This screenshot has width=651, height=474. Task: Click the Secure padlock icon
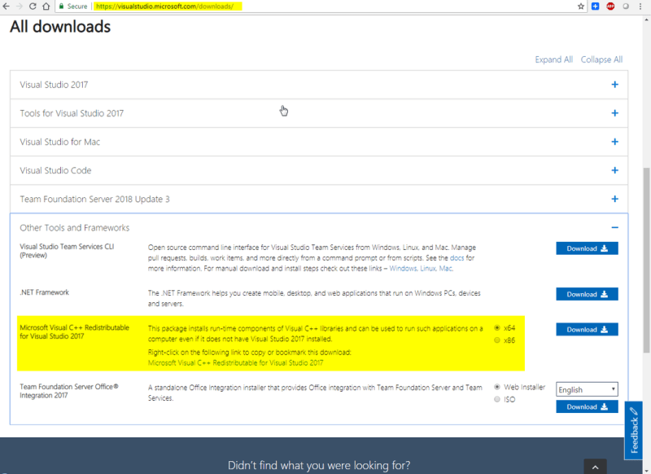tap(62, 7)
